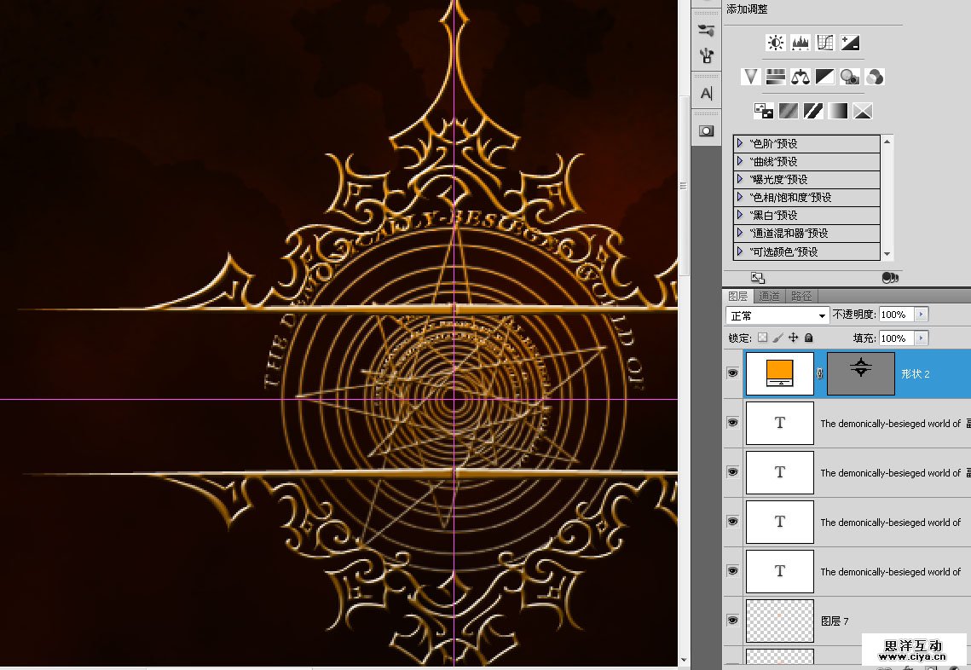Toggle visibility of 图层 7 layer
Screen dimensions: 971x670
(x=732, y=621)
